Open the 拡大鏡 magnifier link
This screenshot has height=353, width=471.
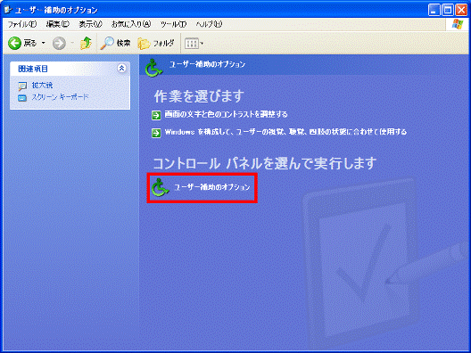pos(42,86)
